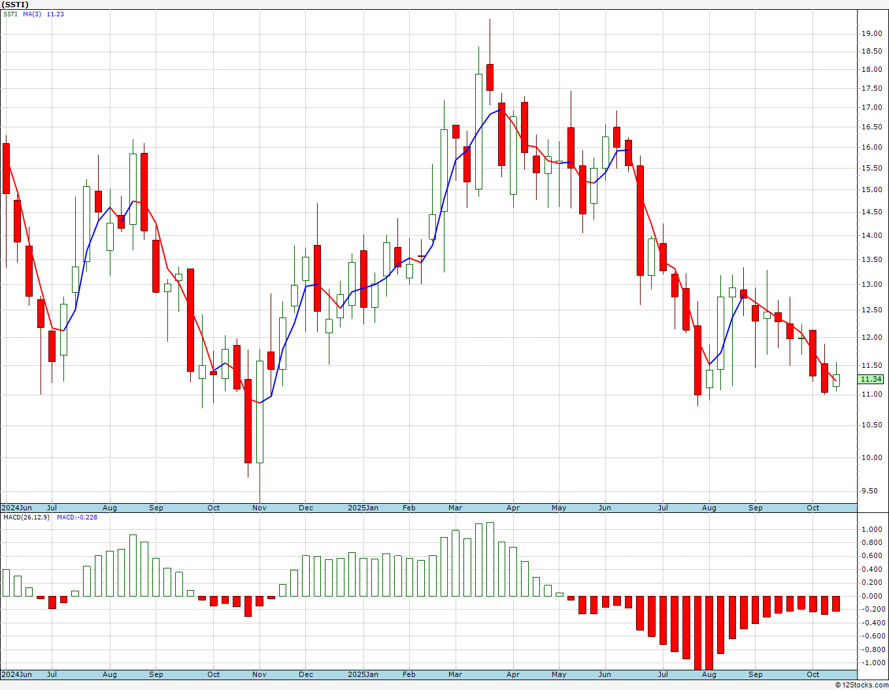The height and width of the screenshot is (690, 889).
Task: Select "Mar" on the MACD panel date axis
Action: (455, 674)
